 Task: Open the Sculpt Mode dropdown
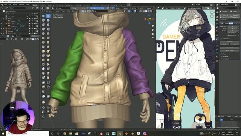point(48,11)
